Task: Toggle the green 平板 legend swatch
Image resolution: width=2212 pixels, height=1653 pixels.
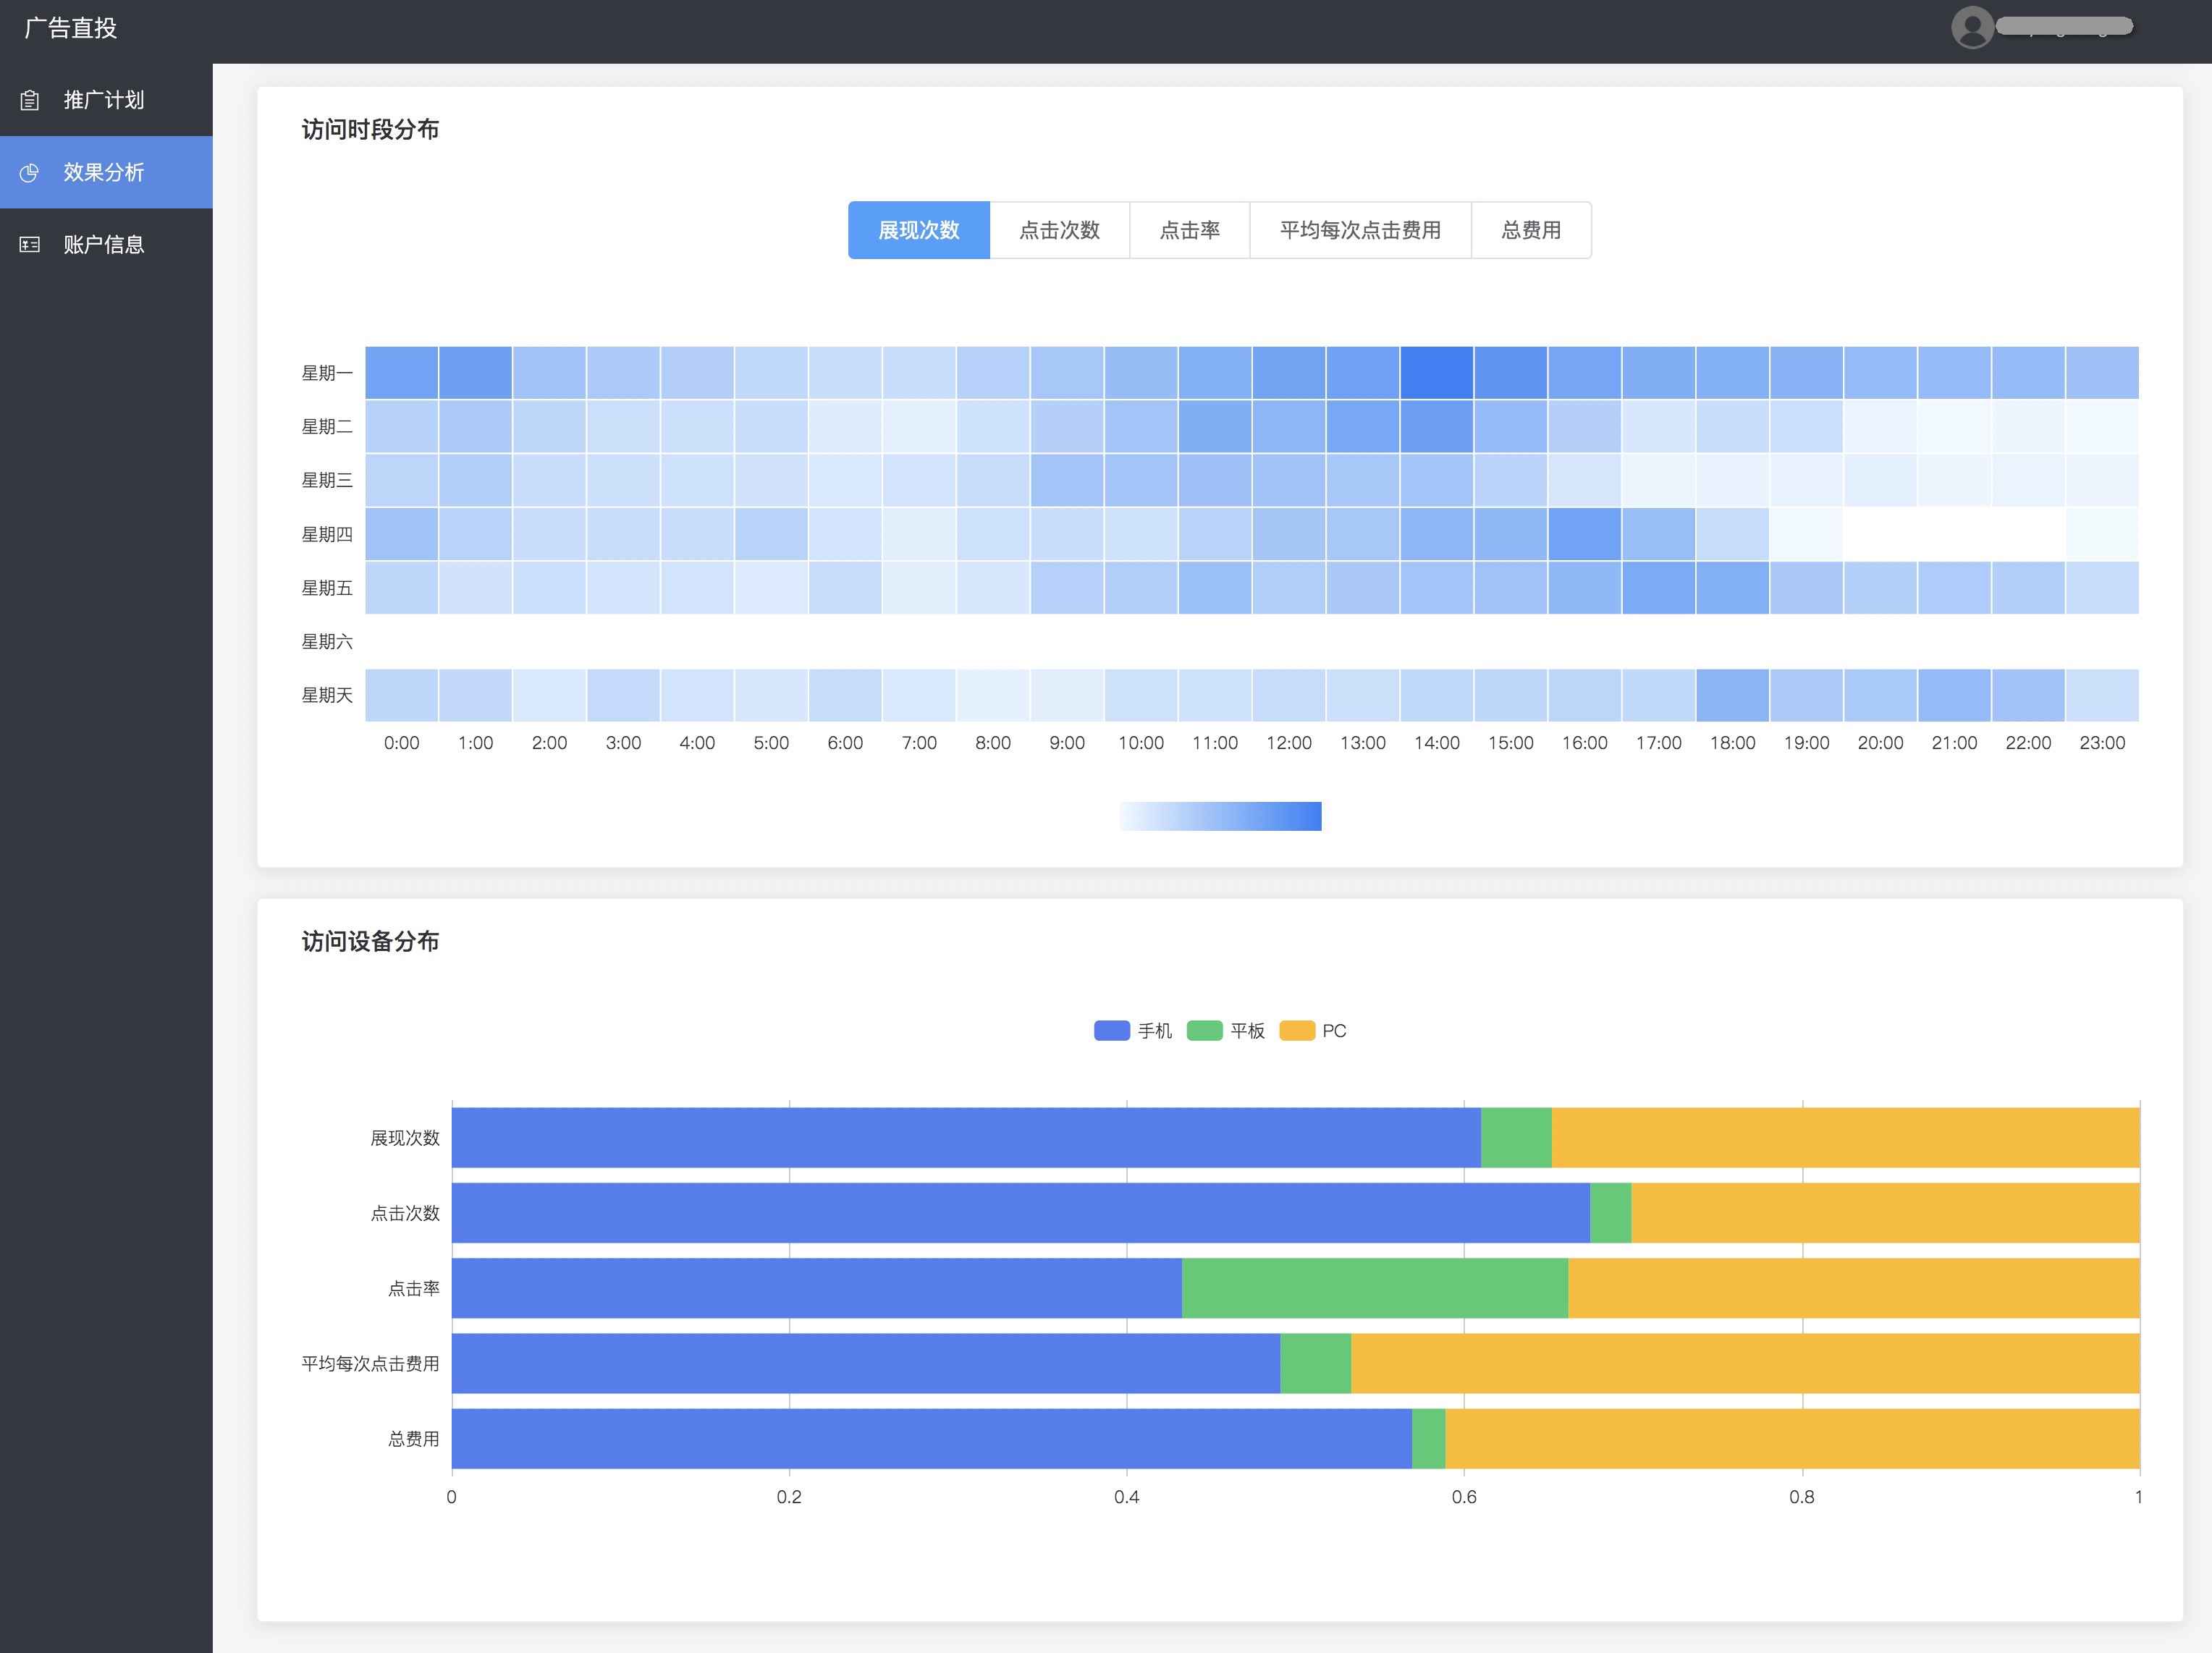Action: pyautogui.click(x=1204, y=1030)
